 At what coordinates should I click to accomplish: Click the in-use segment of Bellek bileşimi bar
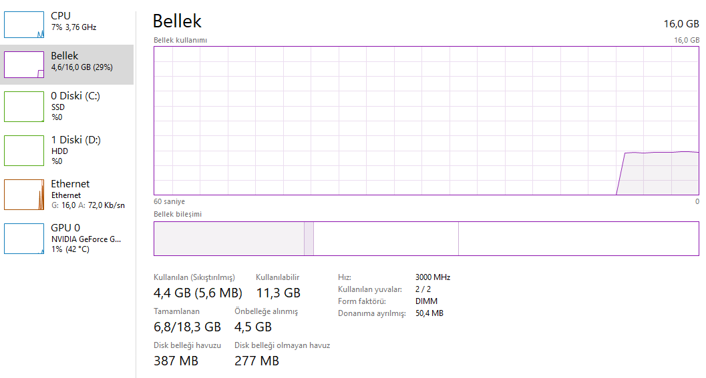[x=228, y=239]
